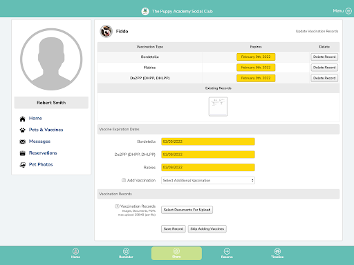
Task: Open Messages in the sidebar
Action: 39,141
